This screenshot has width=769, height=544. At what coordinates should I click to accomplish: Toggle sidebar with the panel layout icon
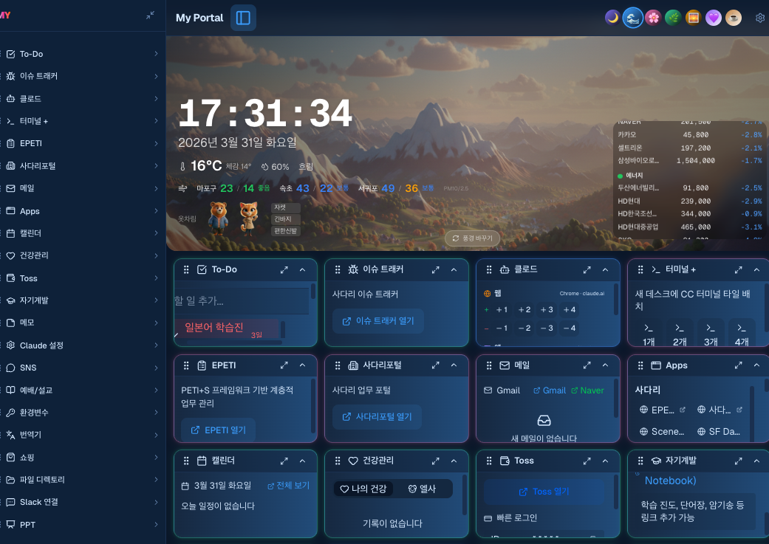(243, 18)
